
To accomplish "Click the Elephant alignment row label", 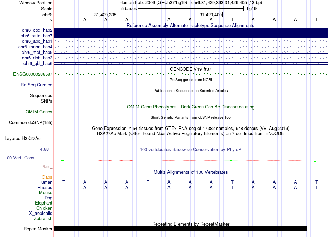I will tap(44, 203).
